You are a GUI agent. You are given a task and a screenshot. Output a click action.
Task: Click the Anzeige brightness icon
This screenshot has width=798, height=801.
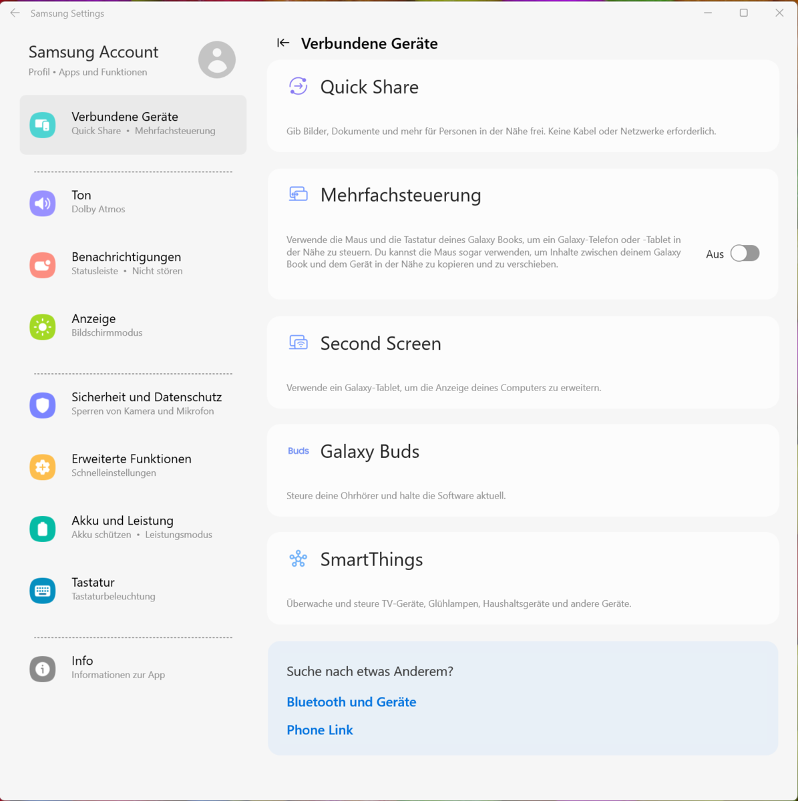pyautogui.click(x=43, y=327)
